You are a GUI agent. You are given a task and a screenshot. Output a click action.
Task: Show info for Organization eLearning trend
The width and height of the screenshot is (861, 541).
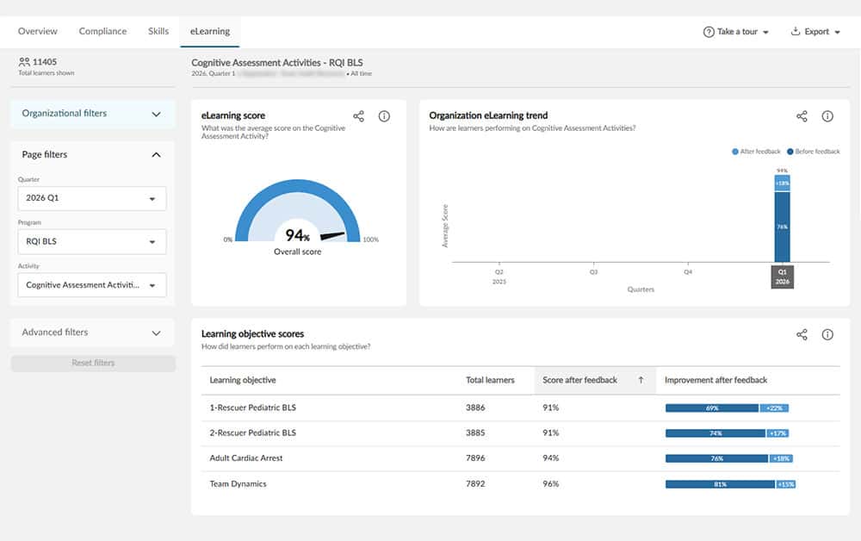click(x=827, y=116)
